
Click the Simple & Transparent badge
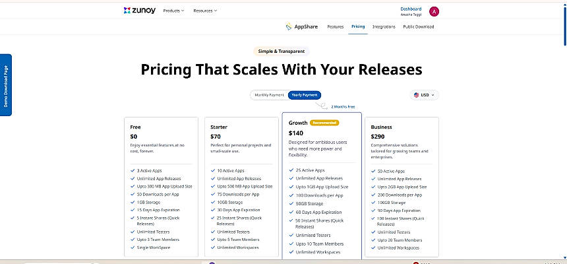tap(282, 51)
